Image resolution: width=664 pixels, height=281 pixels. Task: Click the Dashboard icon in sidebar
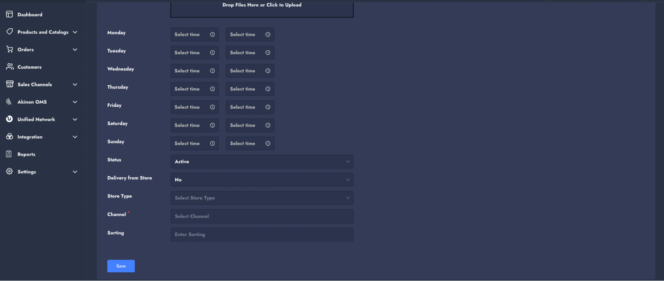click(x=9, y=14)
